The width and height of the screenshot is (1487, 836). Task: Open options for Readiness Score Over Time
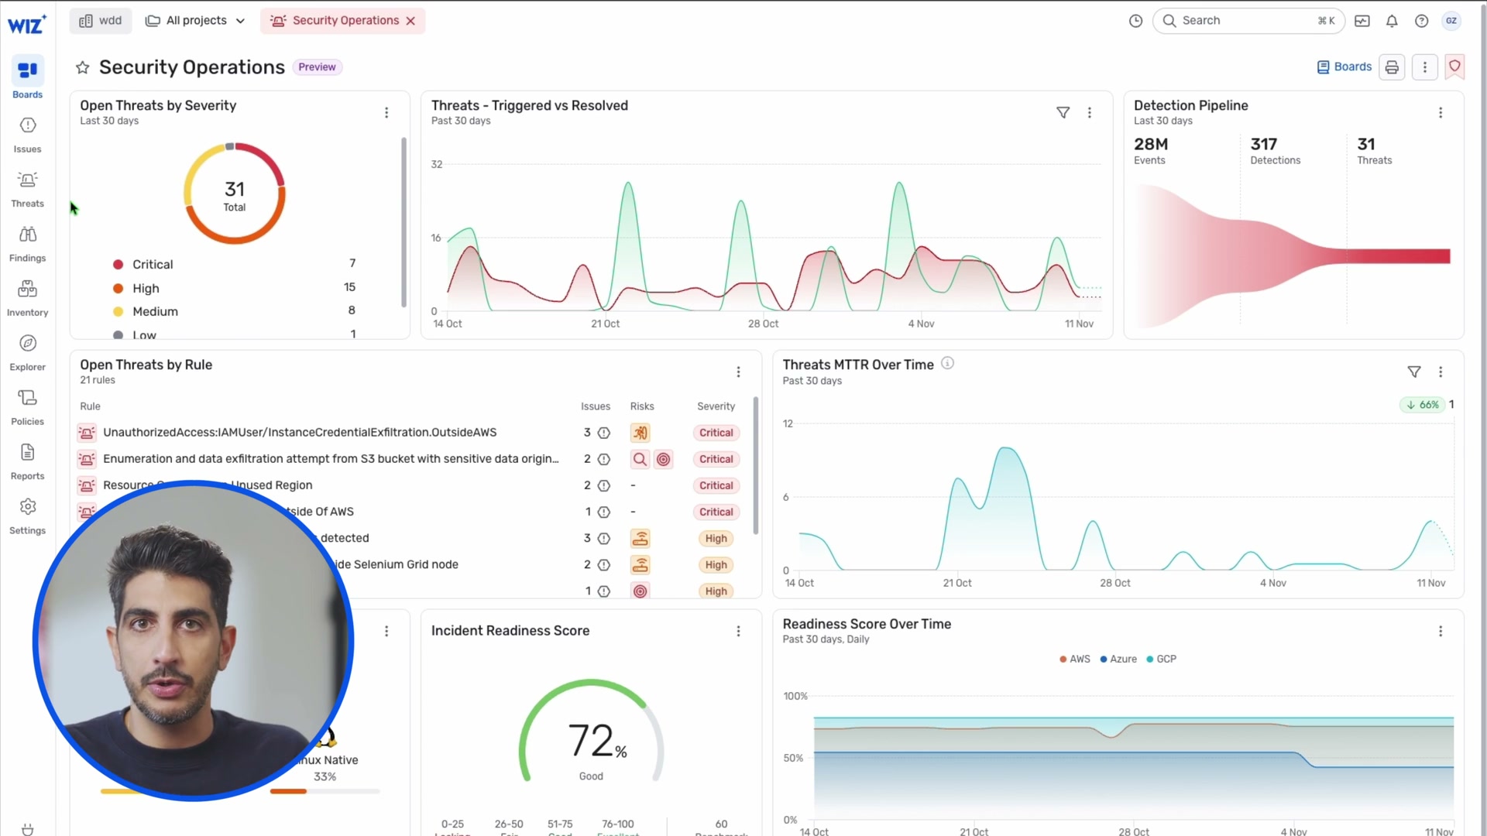pos(1440,632)
